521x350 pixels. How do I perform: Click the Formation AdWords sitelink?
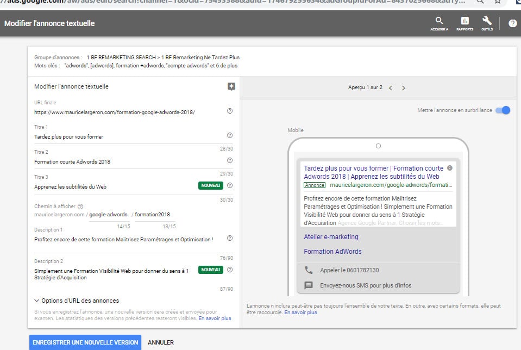[x=332, y=252]
